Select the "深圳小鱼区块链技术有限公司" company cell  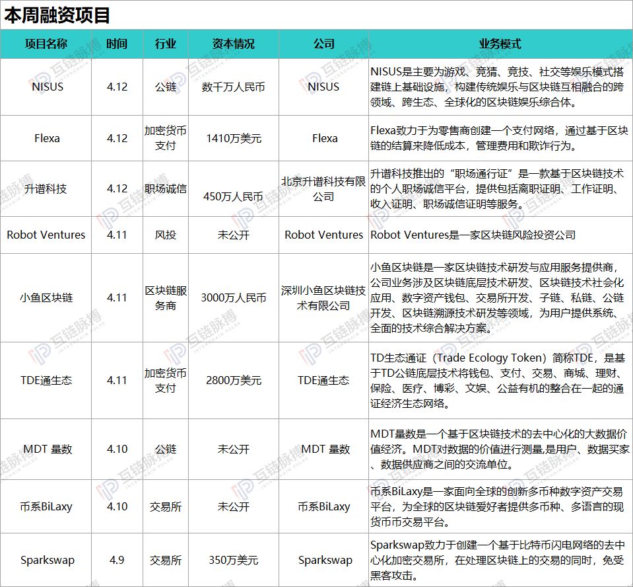[323, 298]
